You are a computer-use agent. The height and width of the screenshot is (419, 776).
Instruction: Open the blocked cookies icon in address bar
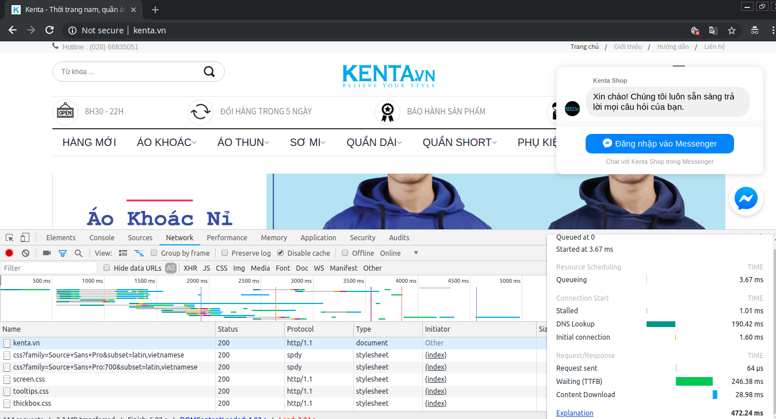pos(695,30)
